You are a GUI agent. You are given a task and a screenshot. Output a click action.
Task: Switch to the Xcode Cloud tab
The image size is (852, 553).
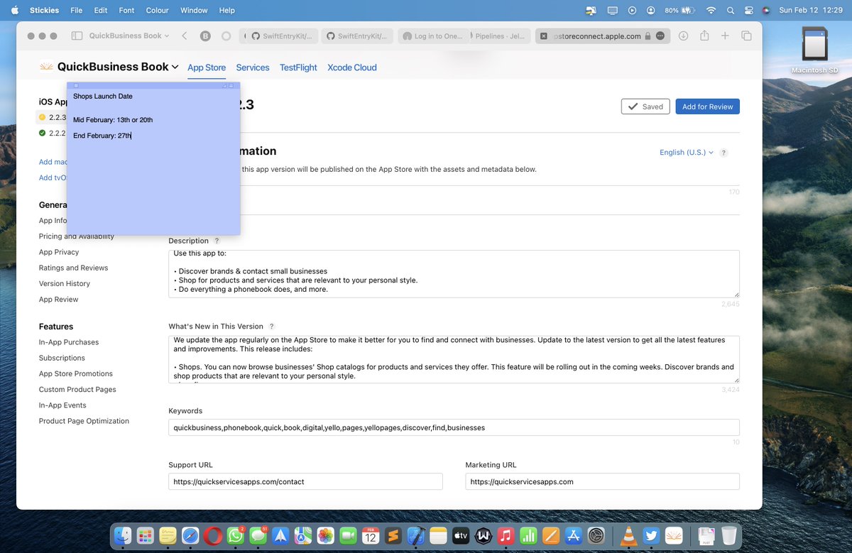(x=352, y=67)
